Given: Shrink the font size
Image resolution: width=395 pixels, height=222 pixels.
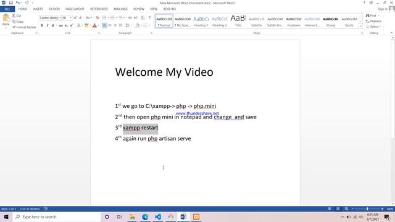Looking at the screenshot, I should point(80,18).
